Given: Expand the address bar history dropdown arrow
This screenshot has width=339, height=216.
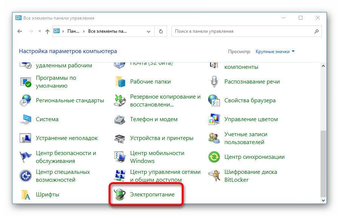Looking at the screenshot, I should 150,32.
